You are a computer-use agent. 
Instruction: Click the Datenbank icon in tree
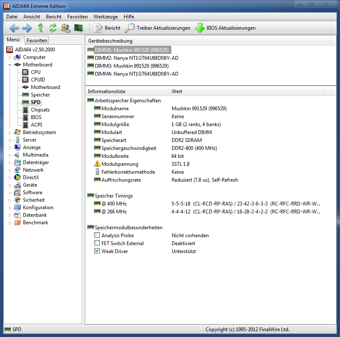18,215
